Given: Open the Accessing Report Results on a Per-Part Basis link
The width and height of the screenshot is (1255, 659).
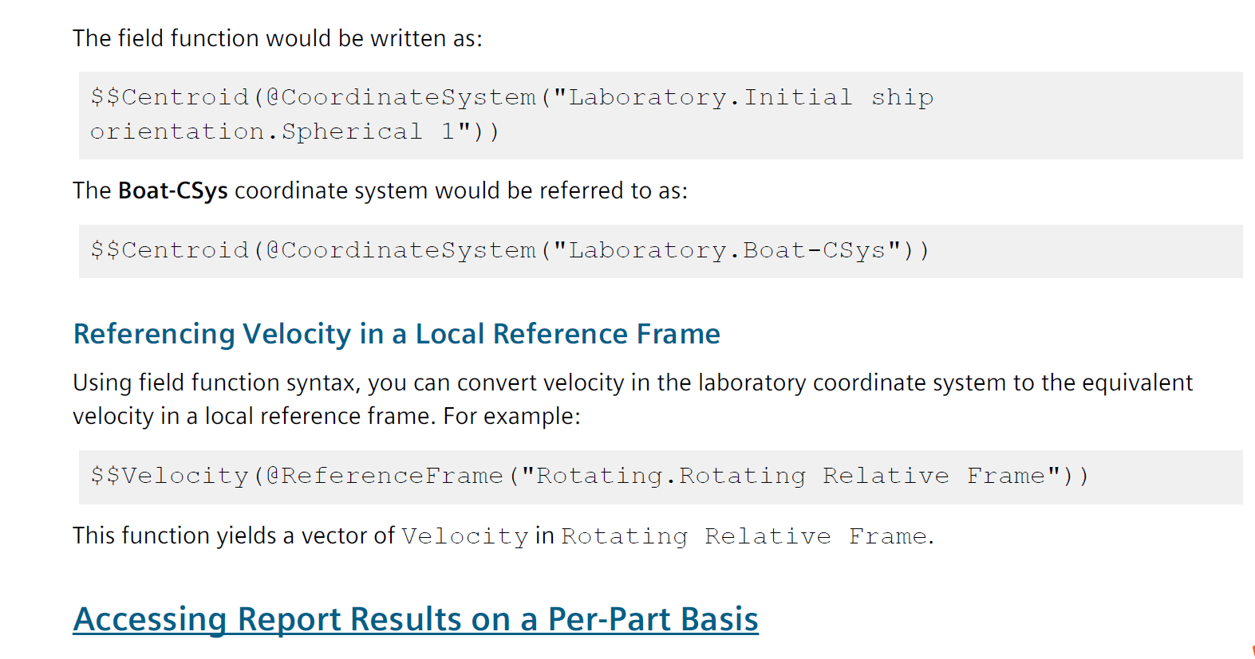Looking at the screenshot, I should point(415,619).
